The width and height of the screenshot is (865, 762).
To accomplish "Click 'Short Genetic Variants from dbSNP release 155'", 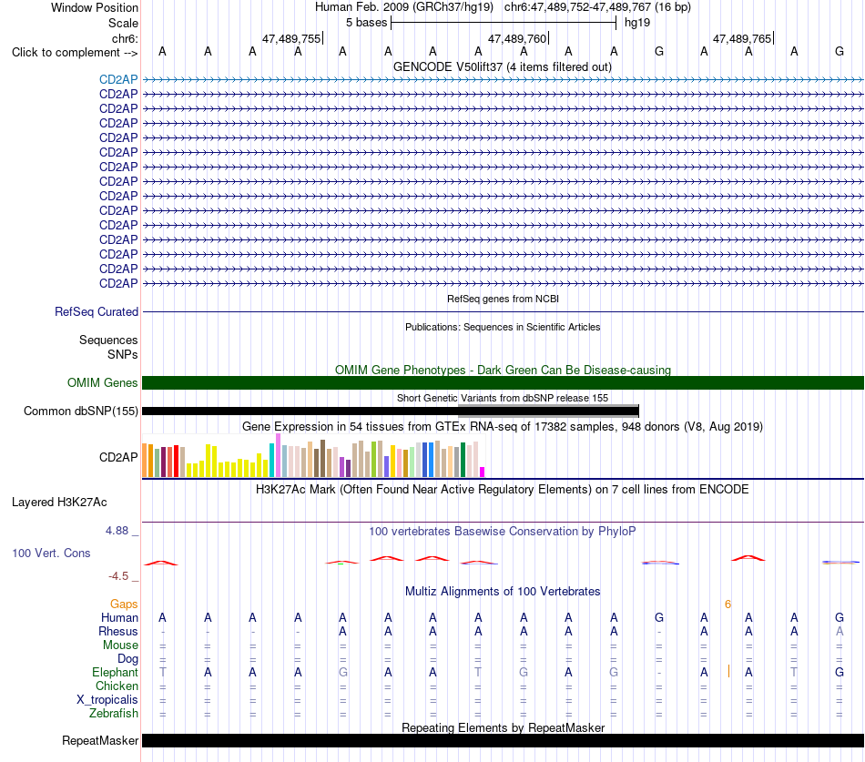I will (x=503, y=398).
